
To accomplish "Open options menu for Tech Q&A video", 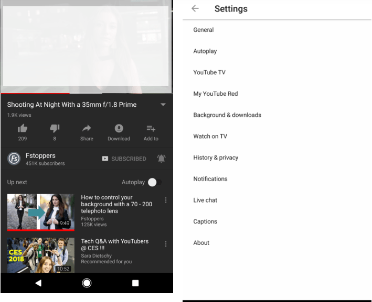I will 166,244.
